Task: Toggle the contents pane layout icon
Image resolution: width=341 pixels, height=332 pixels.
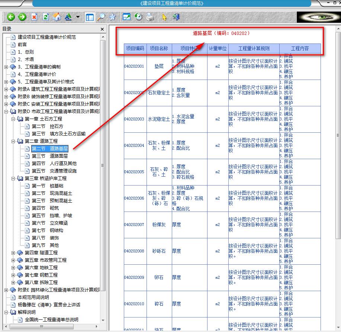Action: [x=89, y=17]
